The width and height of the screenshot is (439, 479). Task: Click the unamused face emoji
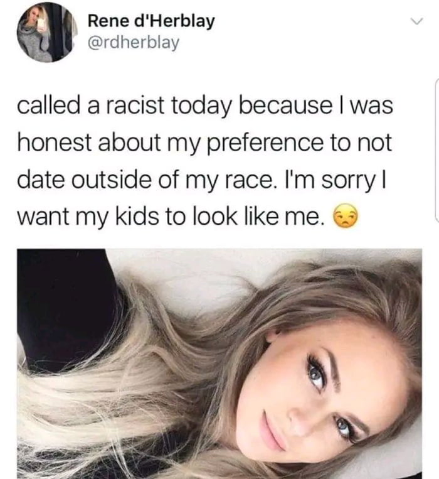pos(345,215)
